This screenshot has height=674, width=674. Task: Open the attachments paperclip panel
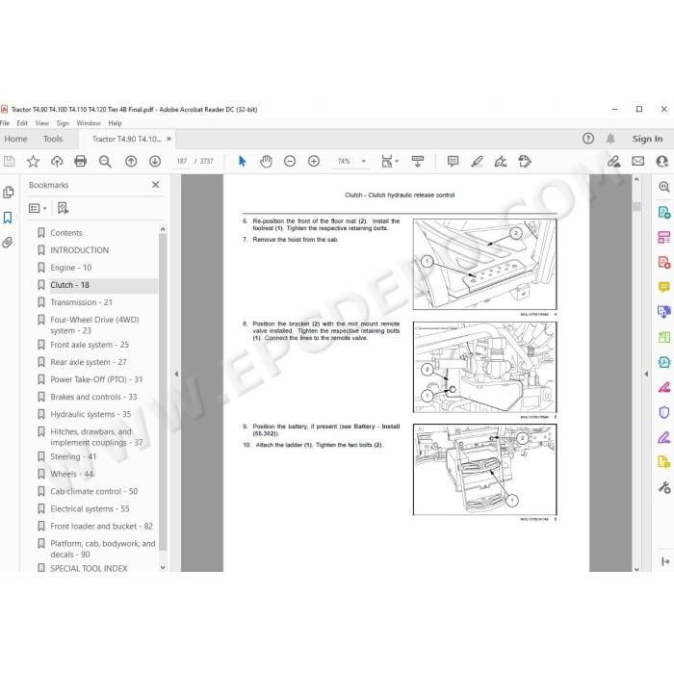click(8, 243)
